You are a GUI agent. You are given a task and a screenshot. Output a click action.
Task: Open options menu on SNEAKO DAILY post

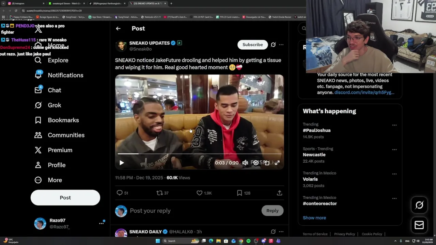click(281, 232)
